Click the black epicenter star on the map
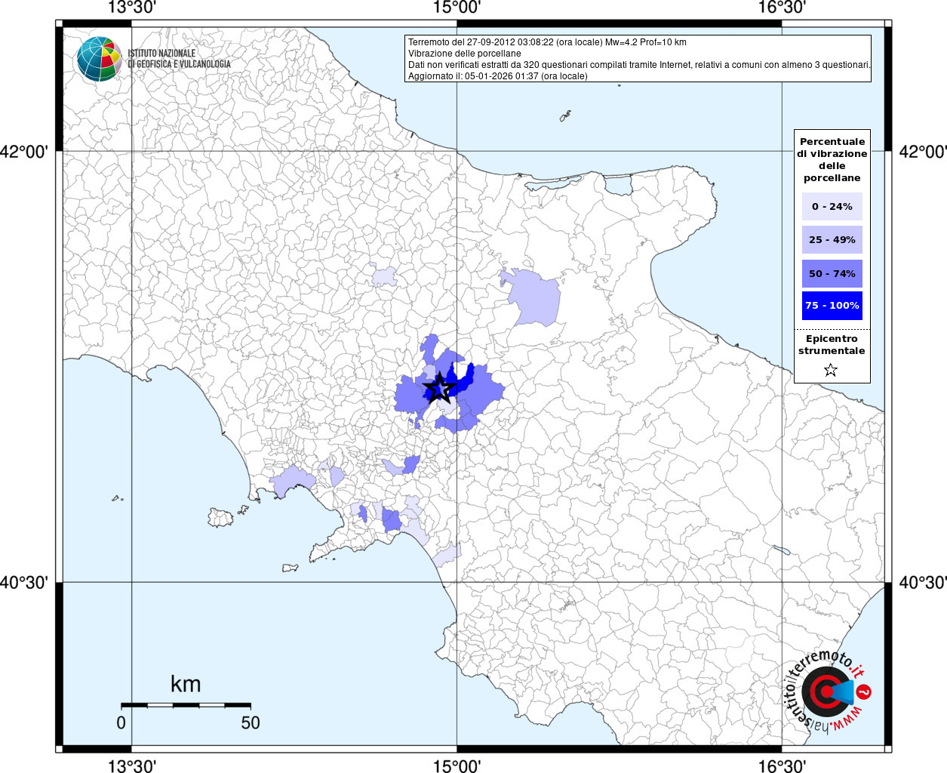 pyautogui.click(x=440, y=389)
